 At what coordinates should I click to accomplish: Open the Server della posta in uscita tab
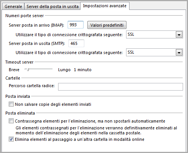point(52,6)
